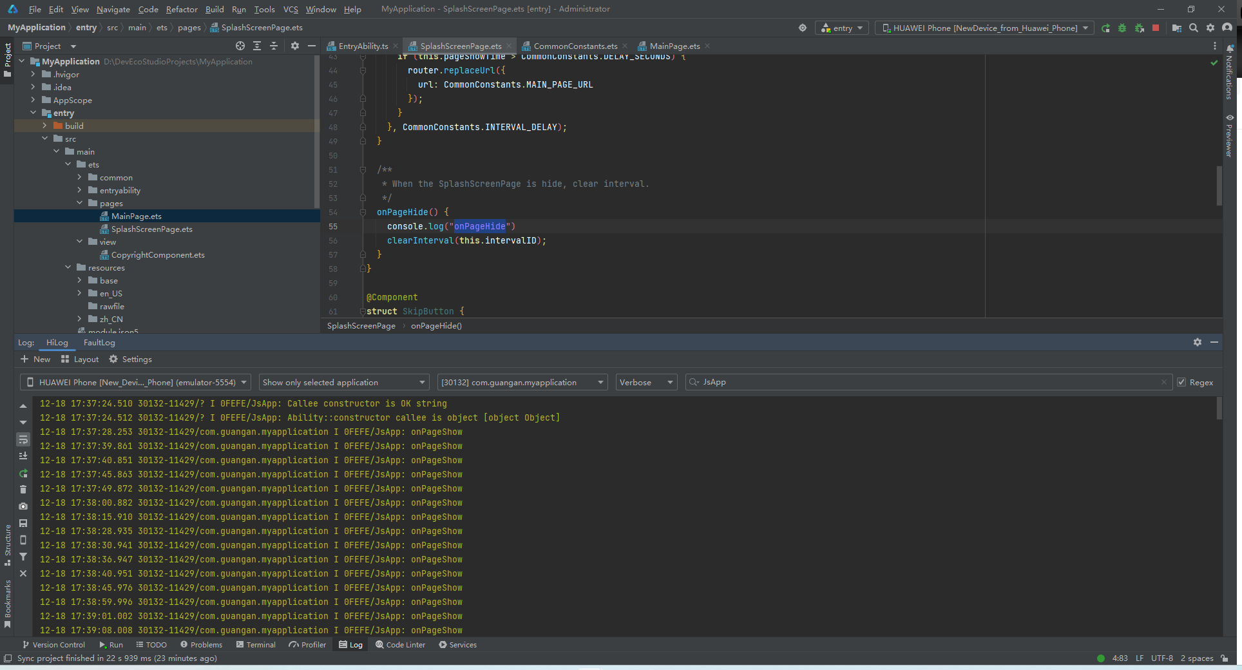Open the entry run configuration dropdown

842,28
